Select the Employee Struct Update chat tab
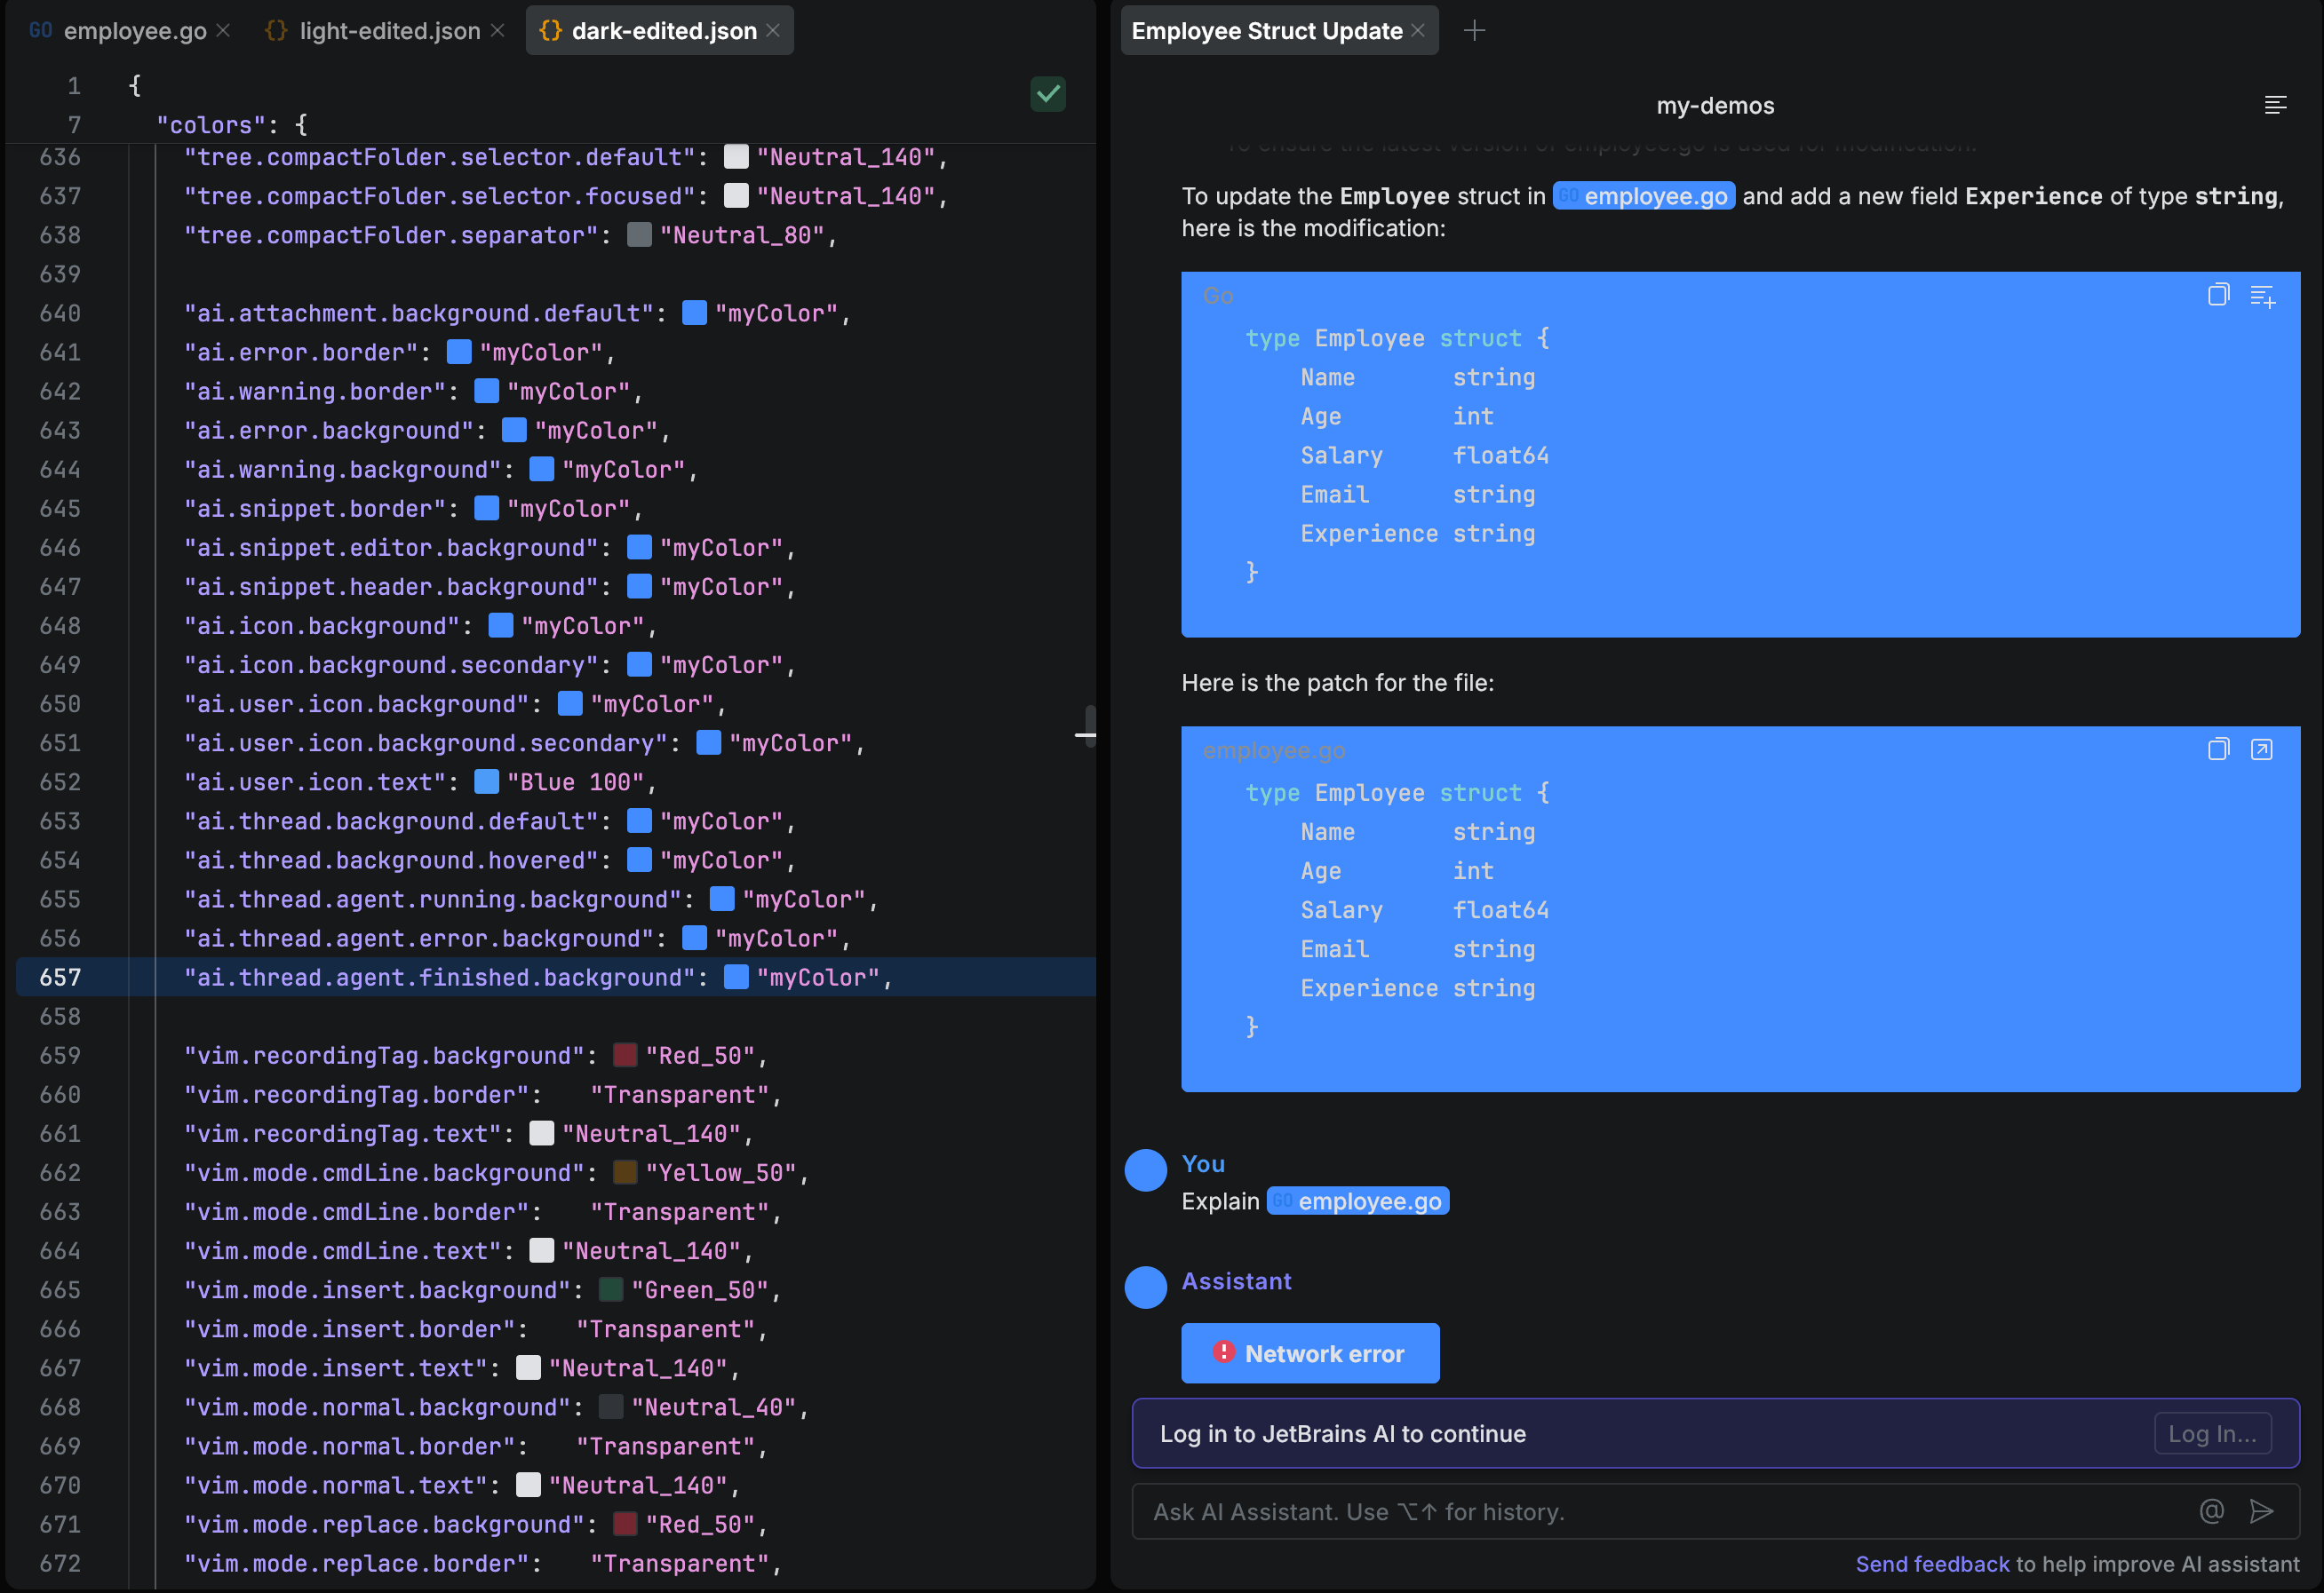 point(1265,30)
